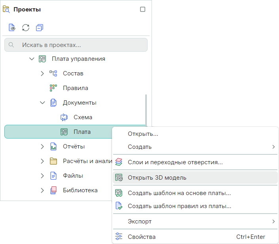
Task: Choose Открыть 3D модель
Action: [x=157, y=178]
